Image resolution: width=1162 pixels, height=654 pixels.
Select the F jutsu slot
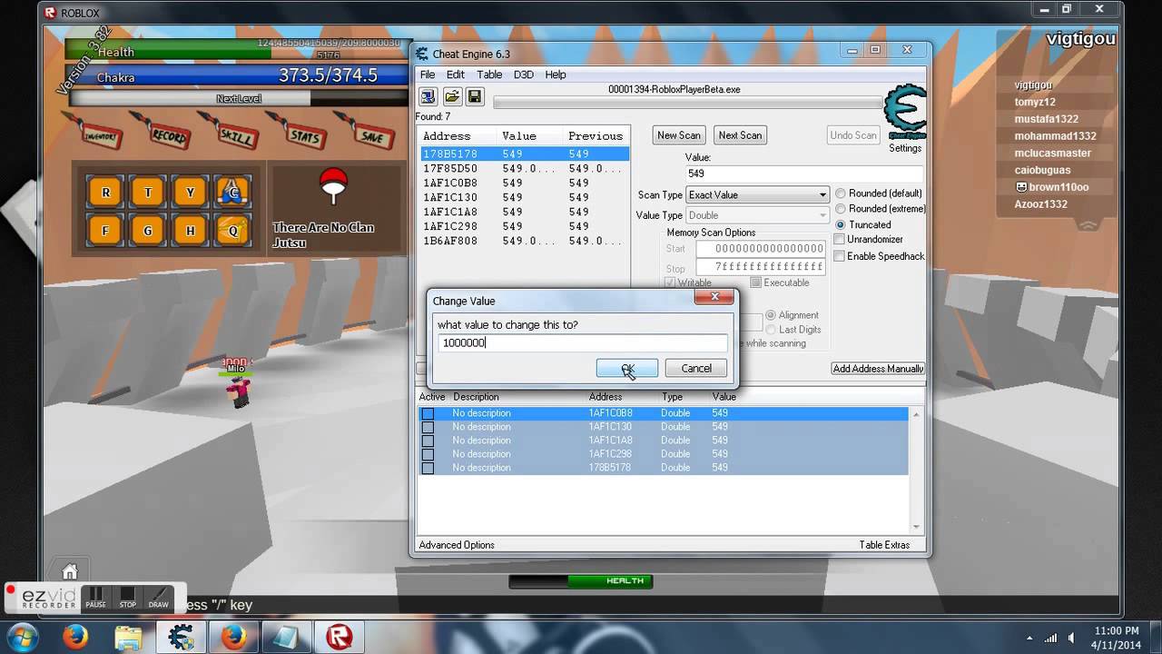tap(105, 231)
